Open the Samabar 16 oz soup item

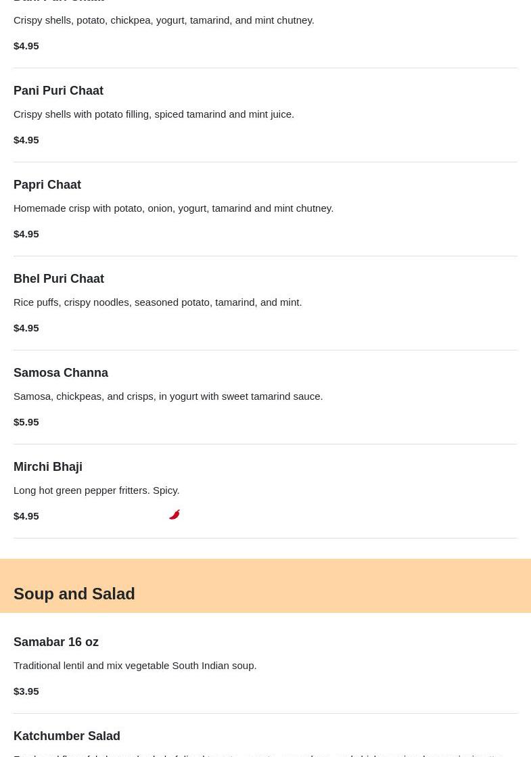pyautogui.click(x=56, y=642)
